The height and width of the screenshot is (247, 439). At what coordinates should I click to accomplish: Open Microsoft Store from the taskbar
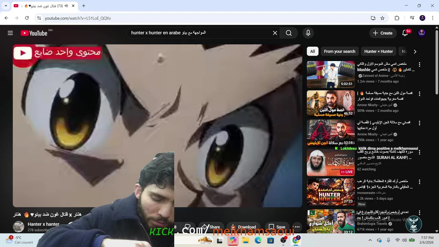271,240
